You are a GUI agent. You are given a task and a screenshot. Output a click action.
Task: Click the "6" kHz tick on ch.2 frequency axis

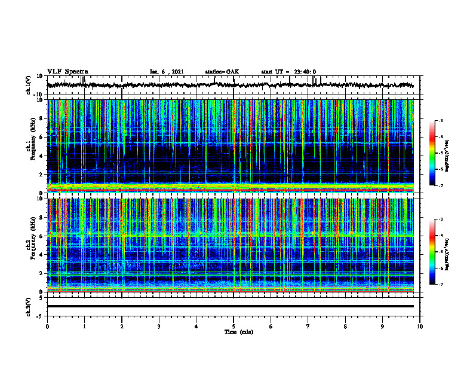[41, 236]
